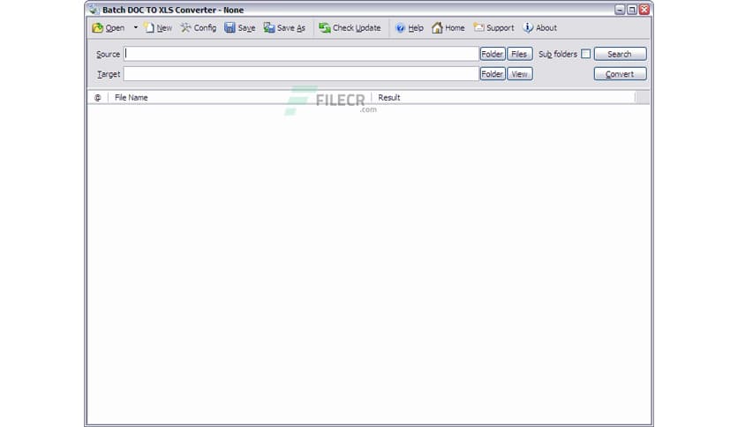738x427 pixels.
Task: Open the Config settings tool
Action: (x=198, y=28)
